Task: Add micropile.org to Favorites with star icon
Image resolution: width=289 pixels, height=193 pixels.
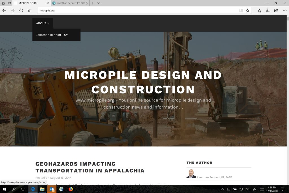Action: click(x=248, y=10)
